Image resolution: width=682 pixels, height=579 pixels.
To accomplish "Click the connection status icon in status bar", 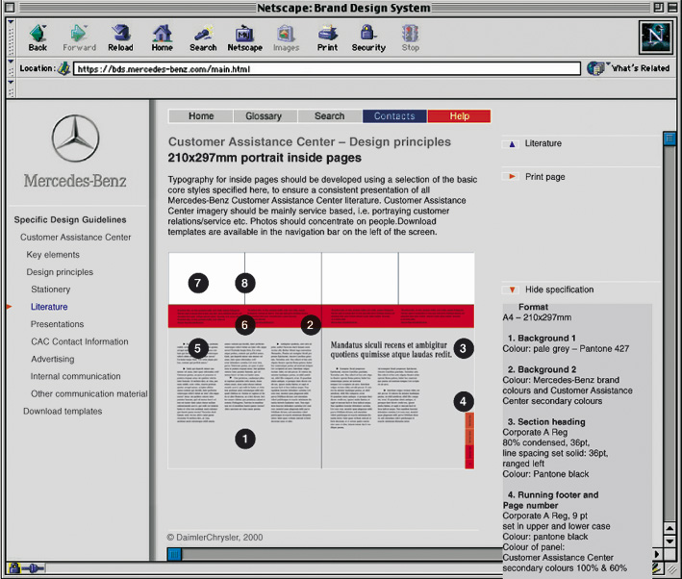I will click(x=33, y=568).
